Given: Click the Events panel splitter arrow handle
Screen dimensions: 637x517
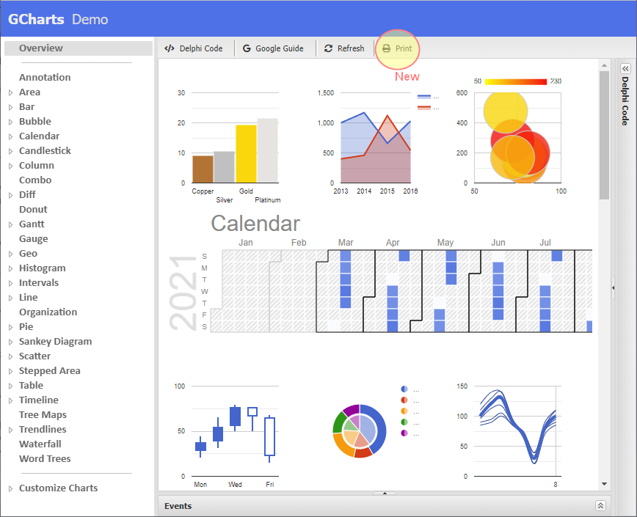Looking at the screenshot, I should tap(385, 493).
